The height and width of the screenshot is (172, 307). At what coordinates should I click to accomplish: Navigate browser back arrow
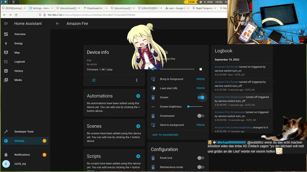(4, 15)
